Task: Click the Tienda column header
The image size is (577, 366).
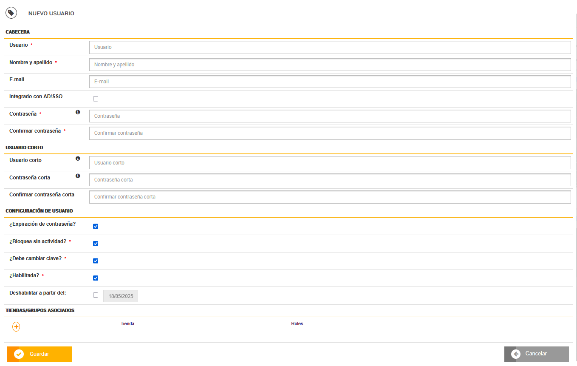Action: pyautogui.click(x=127, y=324)
